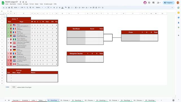
Task: Insert a link via chain icon
Action: click(91, 8)
